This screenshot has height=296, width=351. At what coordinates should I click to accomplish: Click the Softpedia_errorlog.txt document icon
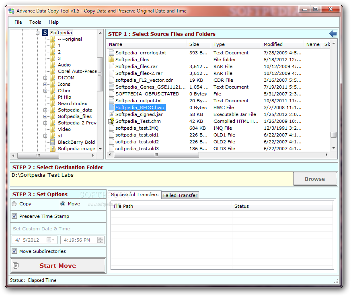111,53
